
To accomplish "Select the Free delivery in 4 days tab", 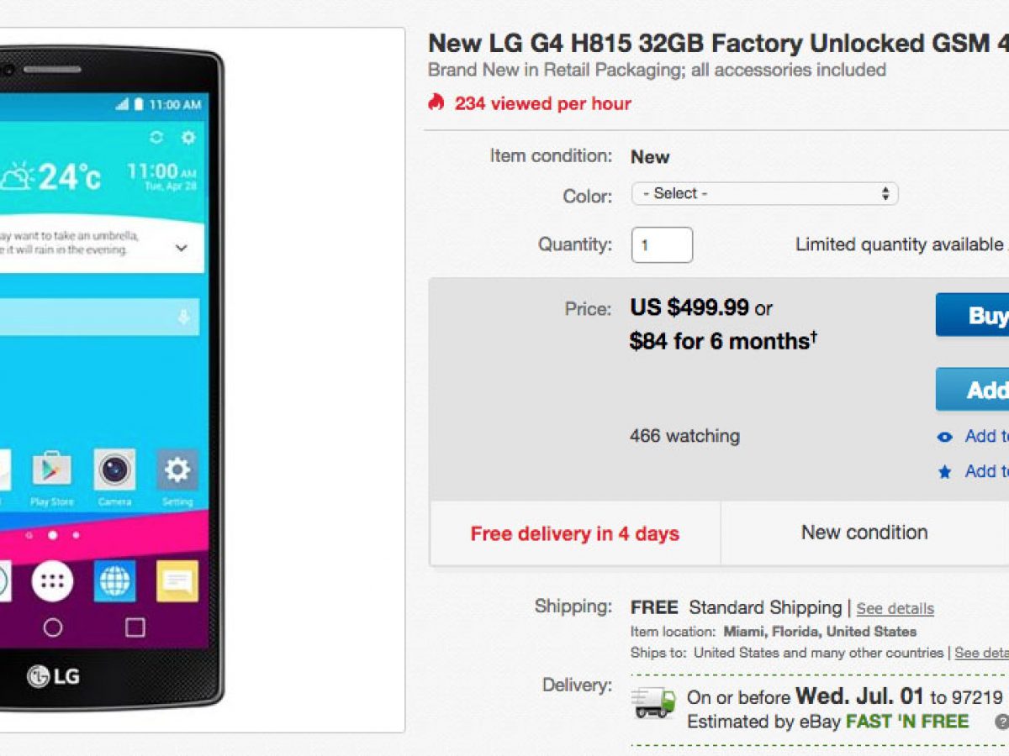I will [x=575, y=533].
